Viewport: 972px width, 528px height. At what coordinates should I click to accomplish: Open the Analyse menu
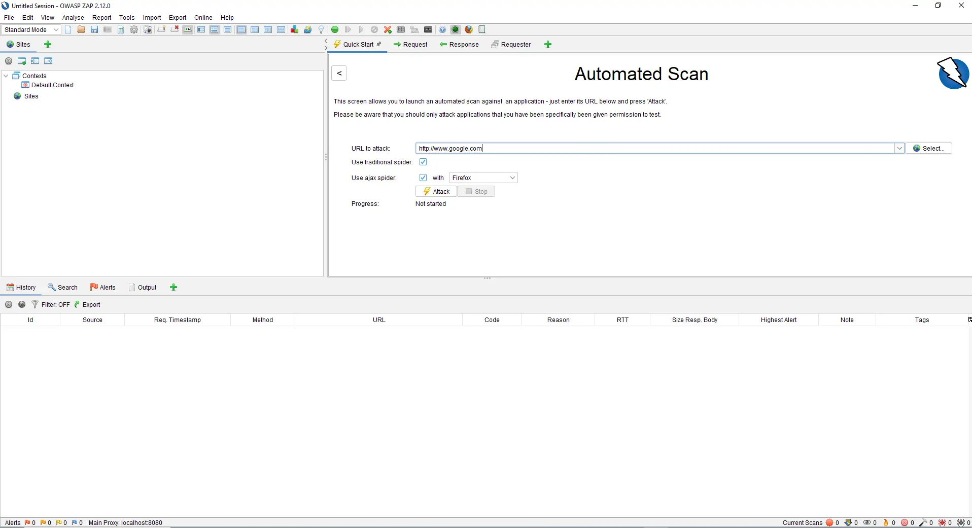[73, 18]
